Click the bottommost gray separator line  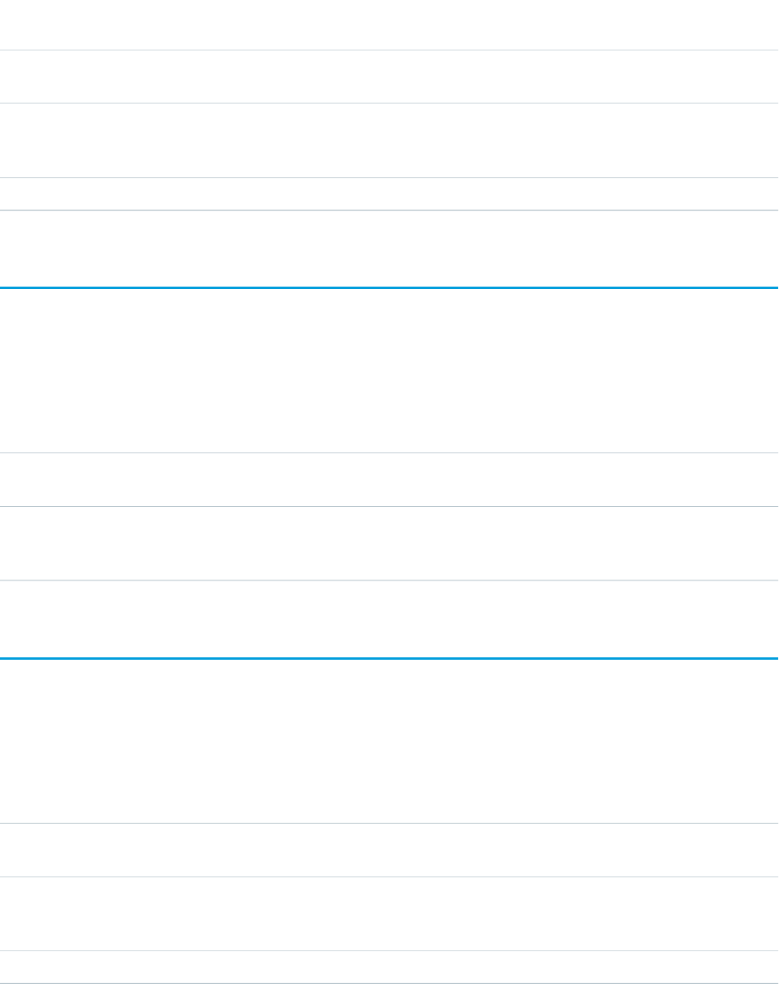click(389, 982)
